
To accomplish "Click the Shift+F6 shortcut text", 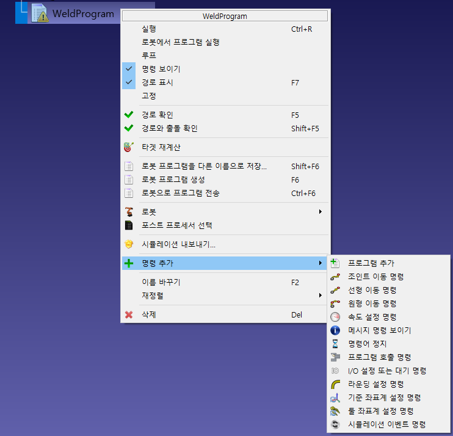I will [305, 167].
